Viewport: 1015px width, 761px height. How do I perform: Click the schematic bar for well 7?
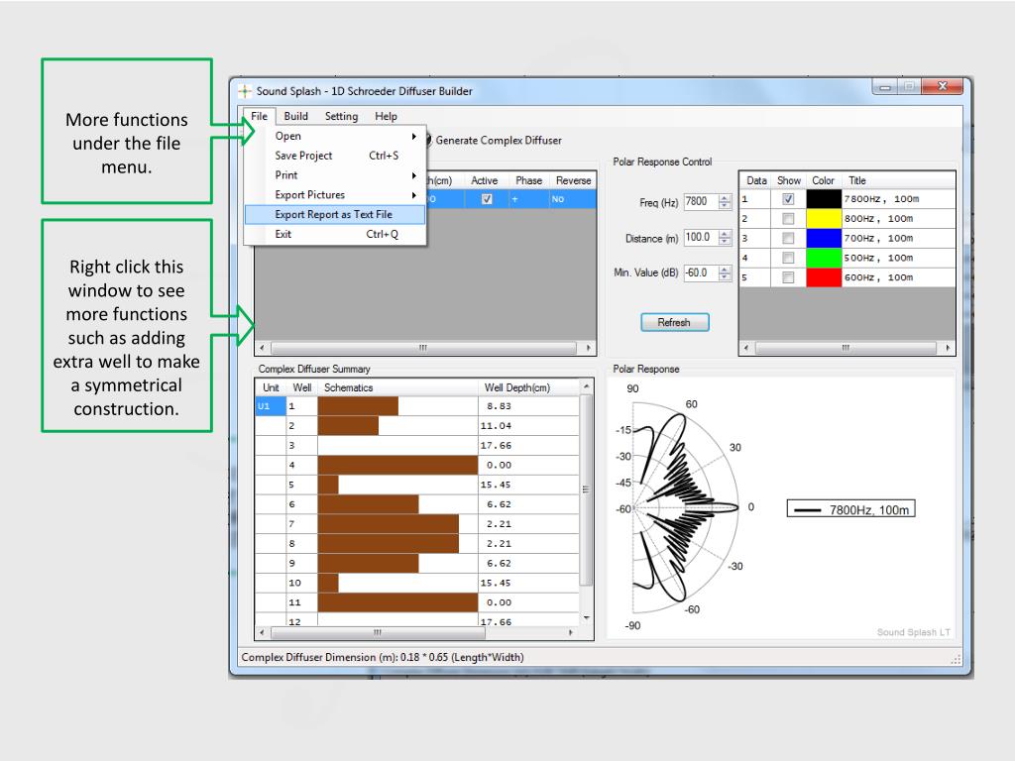point(388,524)
